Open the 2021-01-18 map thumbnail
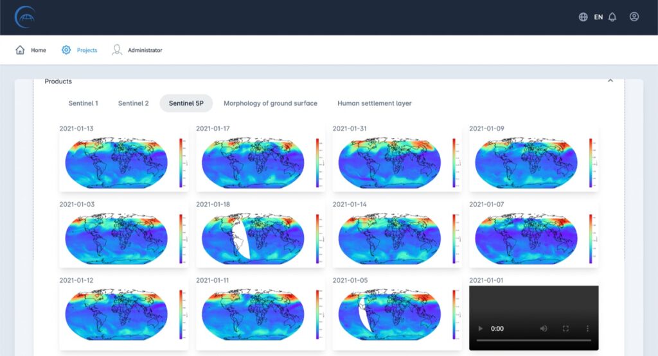658x356 pixels. 260,239
